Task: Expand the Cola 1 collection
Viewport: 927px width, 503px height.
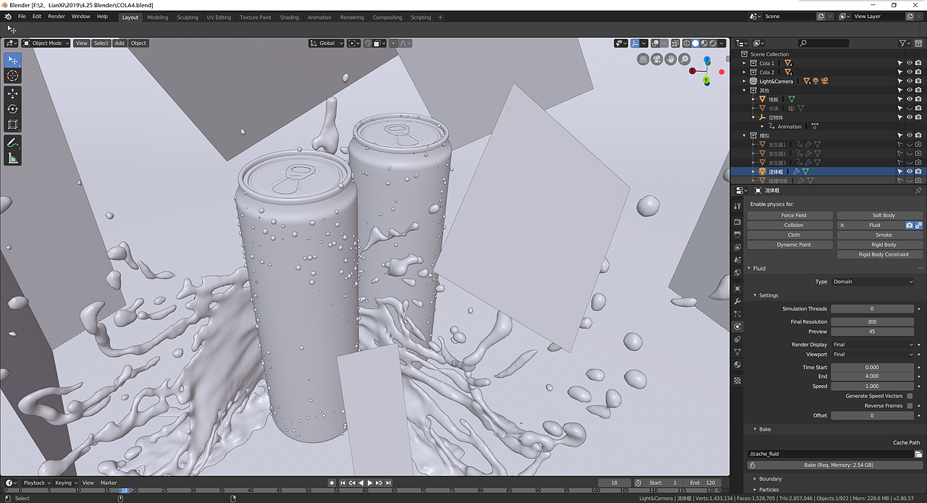Action: point(744,63)
